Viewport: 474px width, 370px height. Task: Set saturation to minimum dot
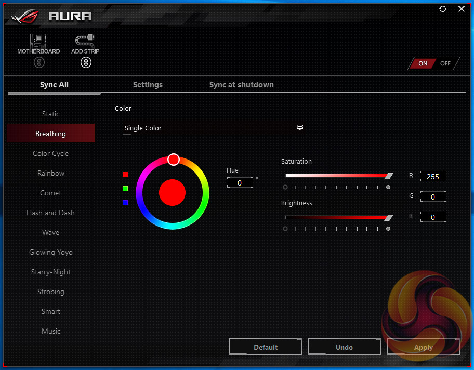tap(285, 187)
